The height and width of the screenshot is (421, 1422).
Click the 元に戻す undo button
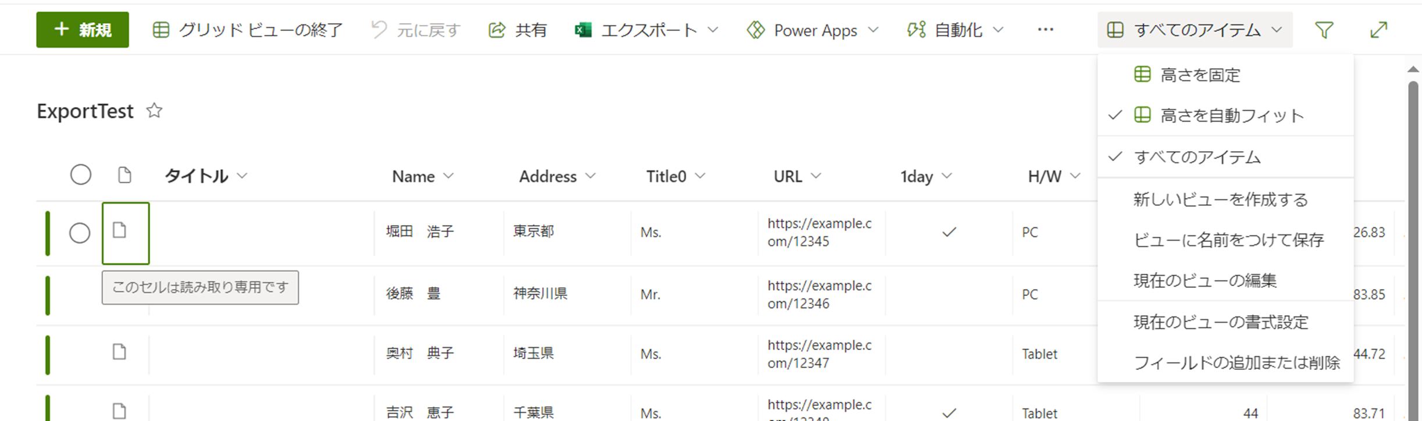tap(416, 30)
